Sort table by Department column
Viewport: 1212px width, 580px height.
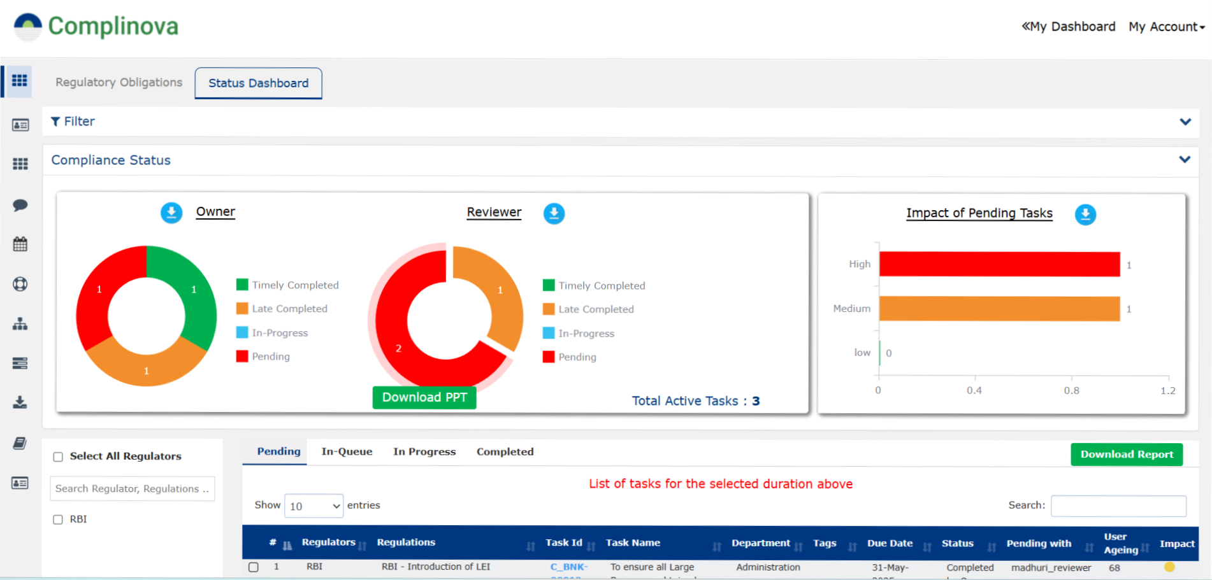(x=798, y=547)
